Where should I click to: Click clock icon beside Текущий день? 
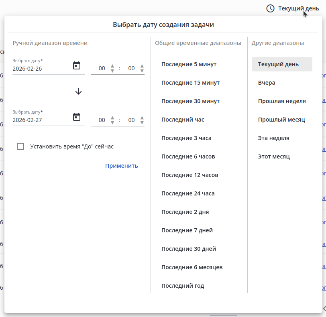271,8
